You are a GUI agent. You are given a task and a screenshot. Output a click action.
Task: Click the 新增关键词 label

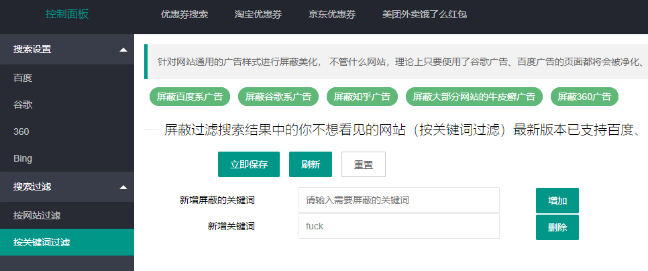point(231,226)
